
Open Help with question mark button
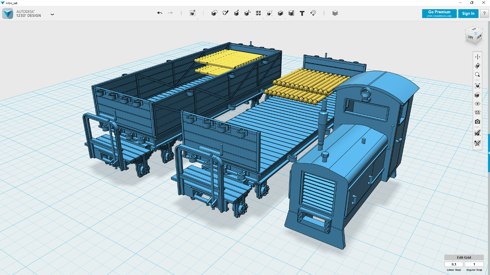pyautogui.click(x=484, y=13)
